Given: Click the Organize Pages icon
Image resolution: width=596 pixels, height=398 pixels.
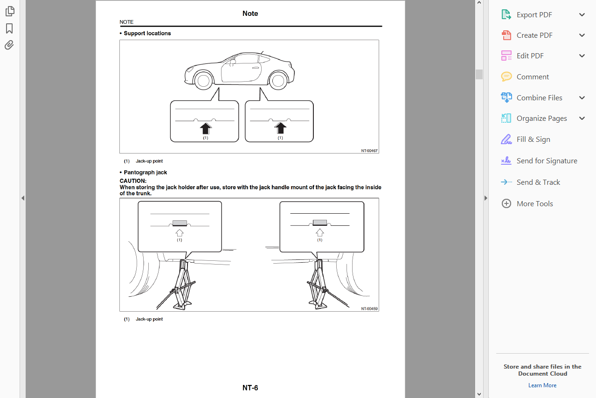Looking at the screenshot, I should [506, 118].
